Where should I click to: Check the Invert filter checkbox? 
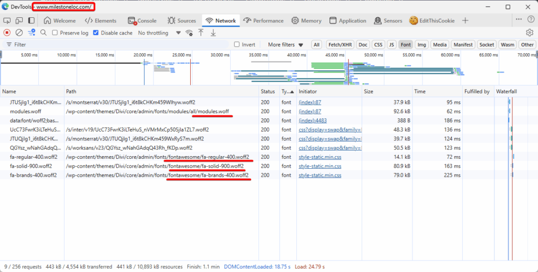point(237,45)
